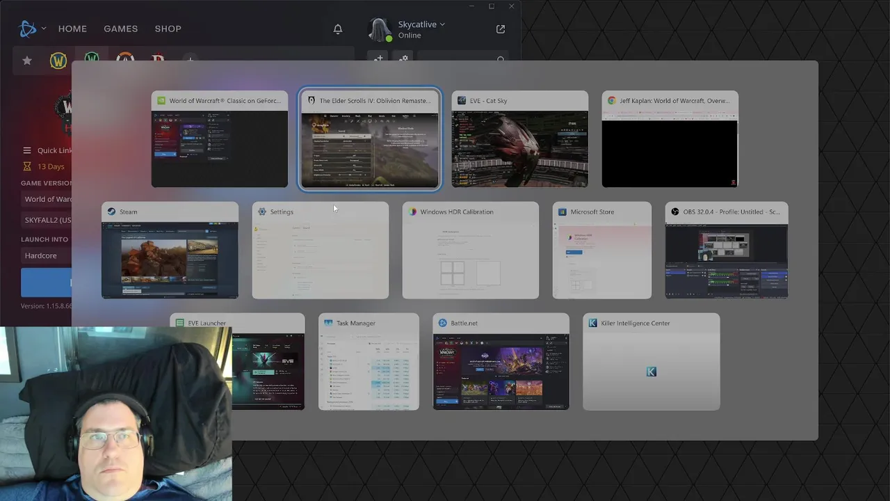The width and height of the screenshot is (890, 501).
Task: Switch to the Windows HDR Calibration window
Action: pos(471,250)
